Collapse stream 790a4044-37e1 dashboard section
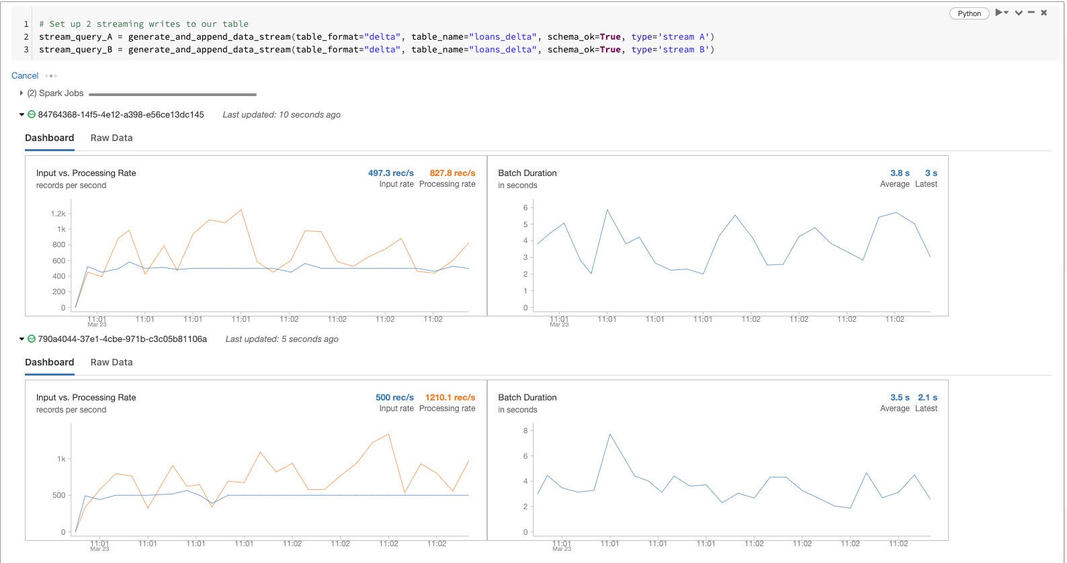The width and height of the screenshot is (1067, 563). 22,339
